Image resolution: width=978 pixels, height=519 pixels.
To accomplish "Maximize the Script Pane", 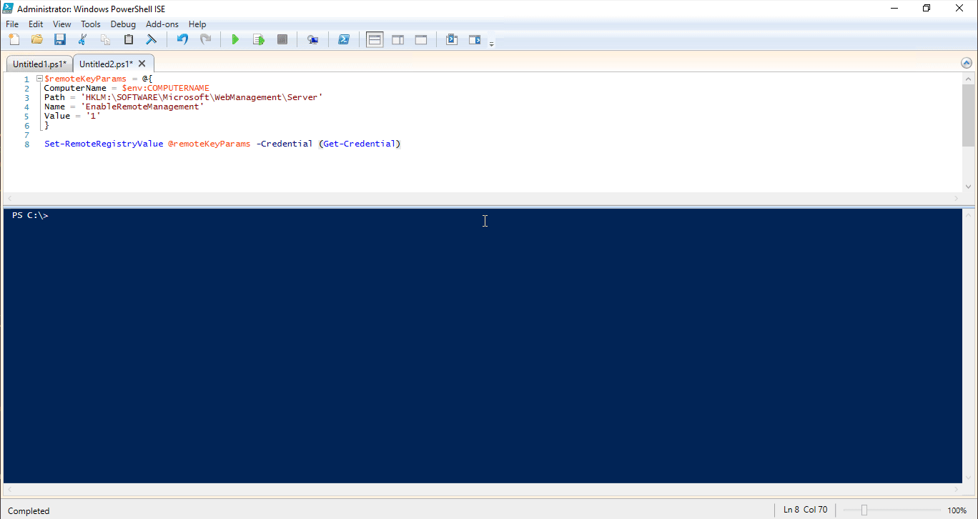I will 420,39.
